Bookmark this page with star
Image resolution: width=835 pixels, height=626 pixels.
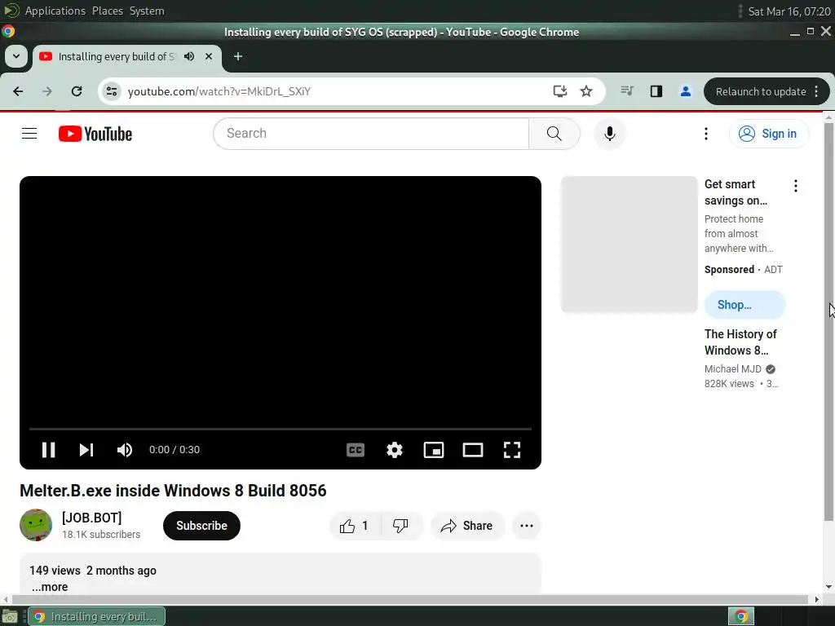(586, 91)
